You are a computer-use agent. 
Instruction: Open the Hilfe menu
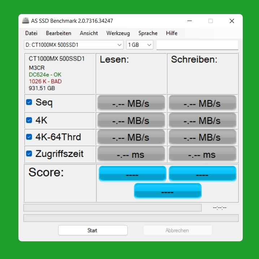pos(172,33)
